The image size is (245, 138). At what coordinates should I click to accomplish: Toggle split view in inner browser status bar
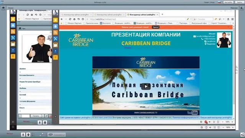tap(218, 122)
